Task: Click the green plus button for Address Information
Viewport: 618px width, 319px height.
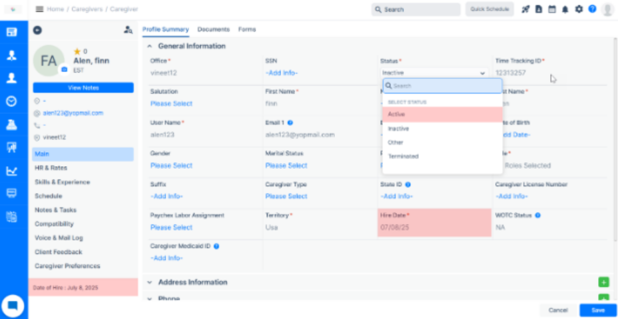Action: pos(603,282)
